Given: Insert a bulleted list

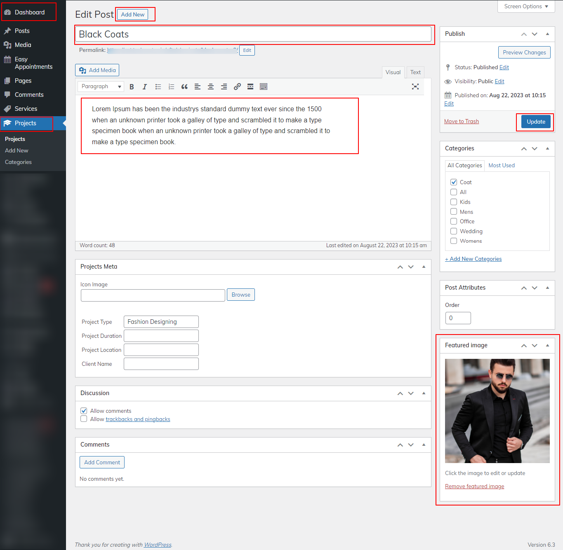Looking at the screenshot, I should tap(158, 87).
